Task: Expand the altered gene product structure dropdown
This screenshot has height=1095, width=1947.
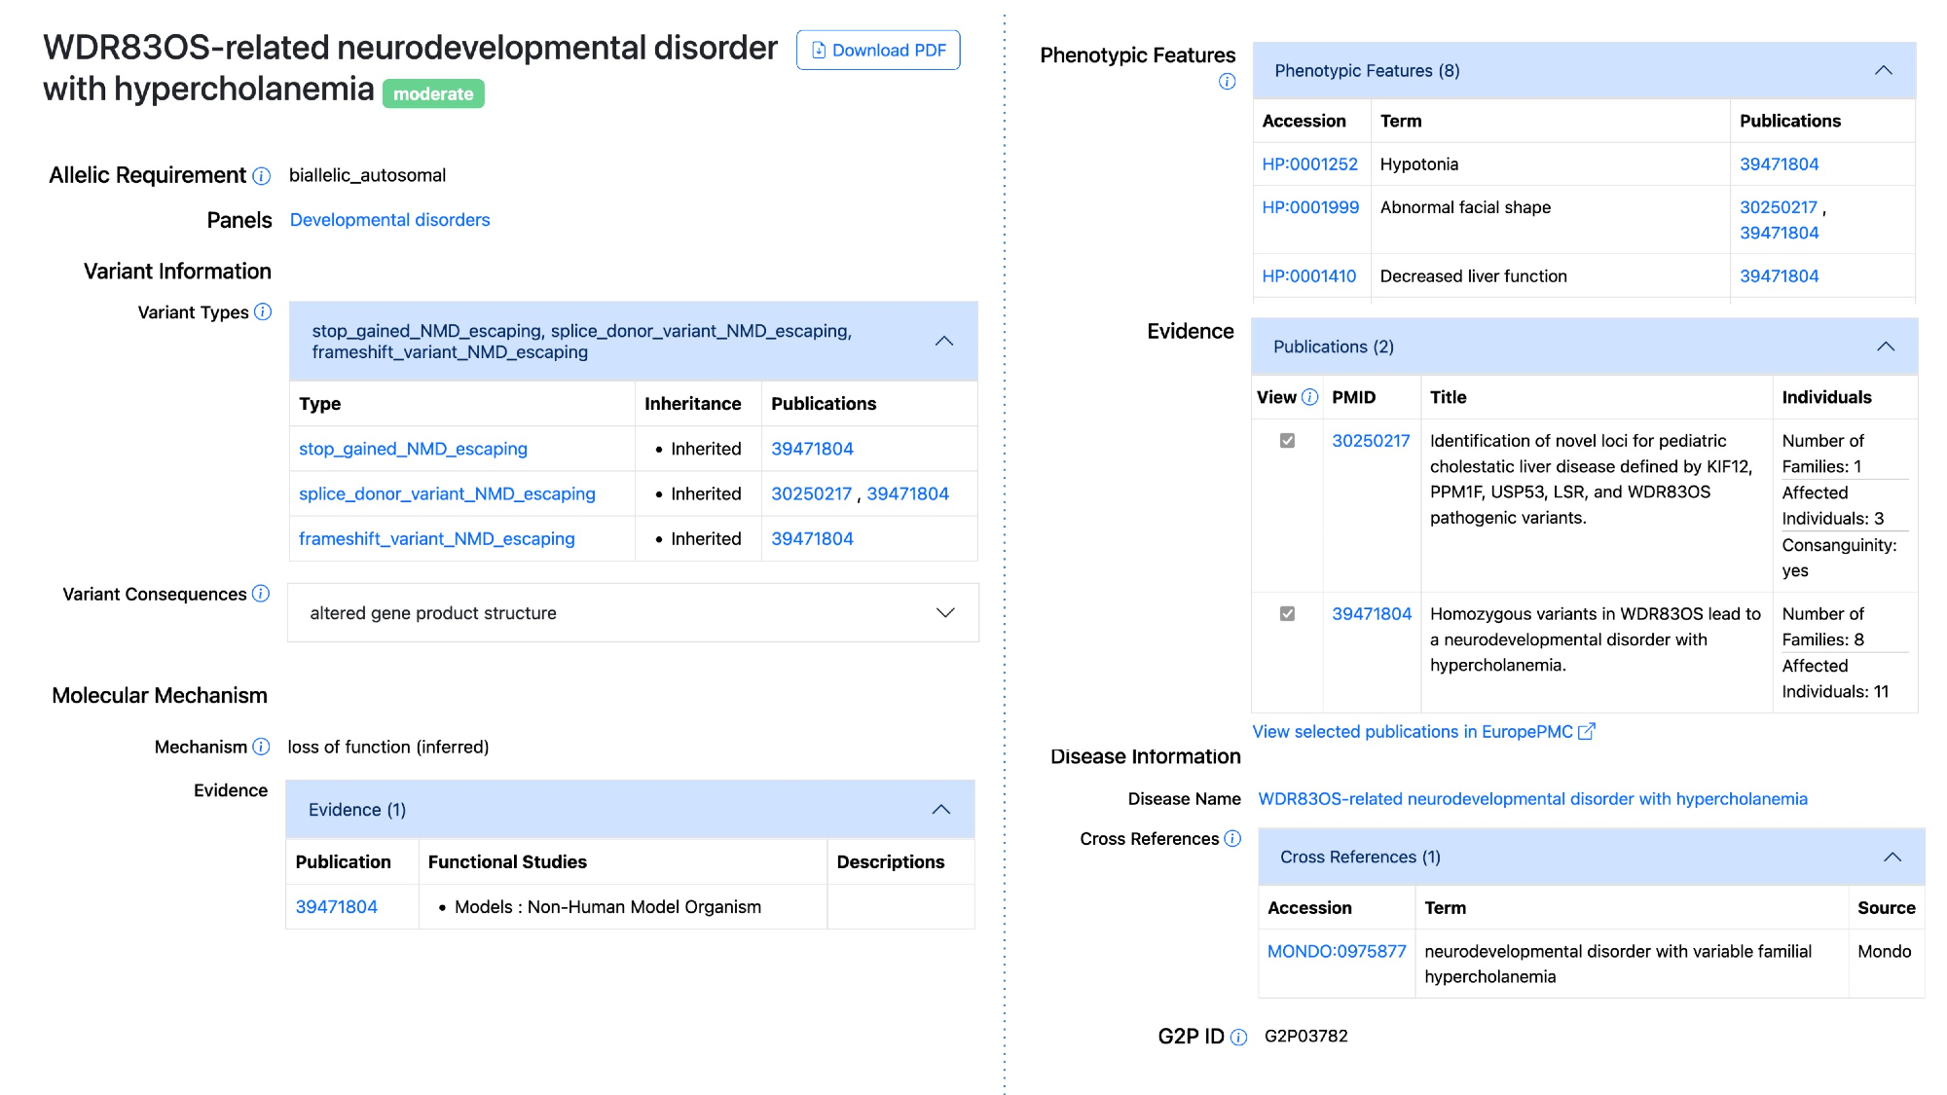Action: pyautogui.click(x=944, y=613)
